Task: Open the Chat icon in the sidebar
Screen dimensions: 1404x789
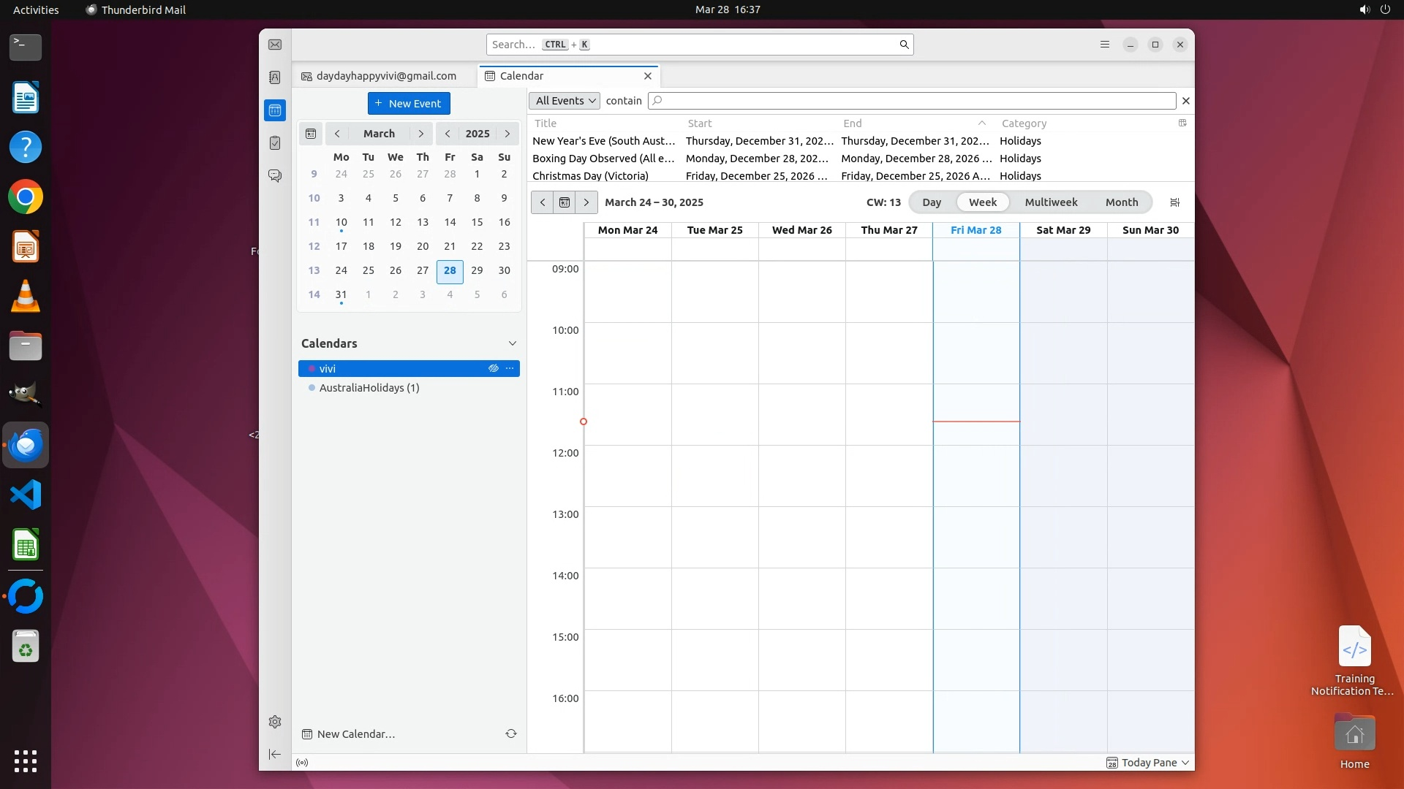Action: pos(275,176)
